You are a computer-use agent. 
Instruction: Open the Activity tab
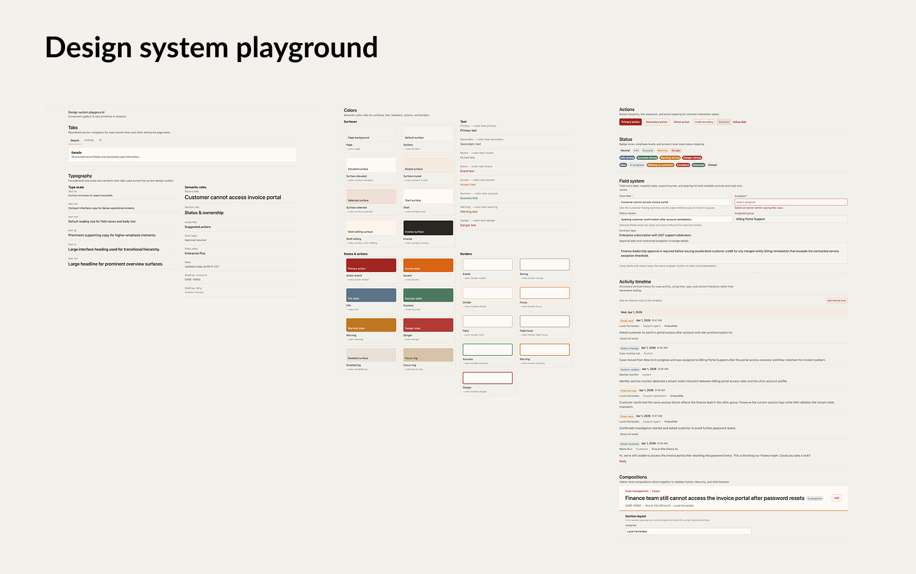coord(89,140)
